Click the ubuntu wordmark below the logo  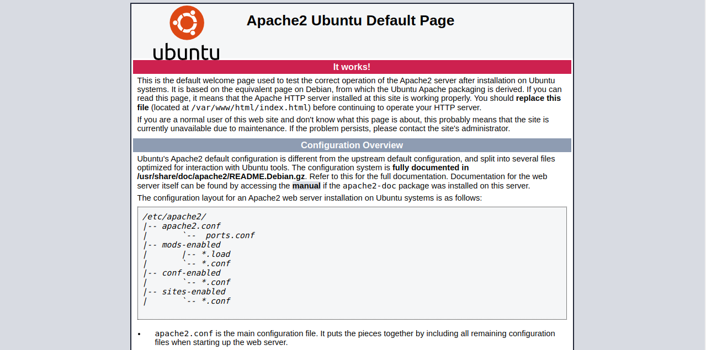[186, 52]
